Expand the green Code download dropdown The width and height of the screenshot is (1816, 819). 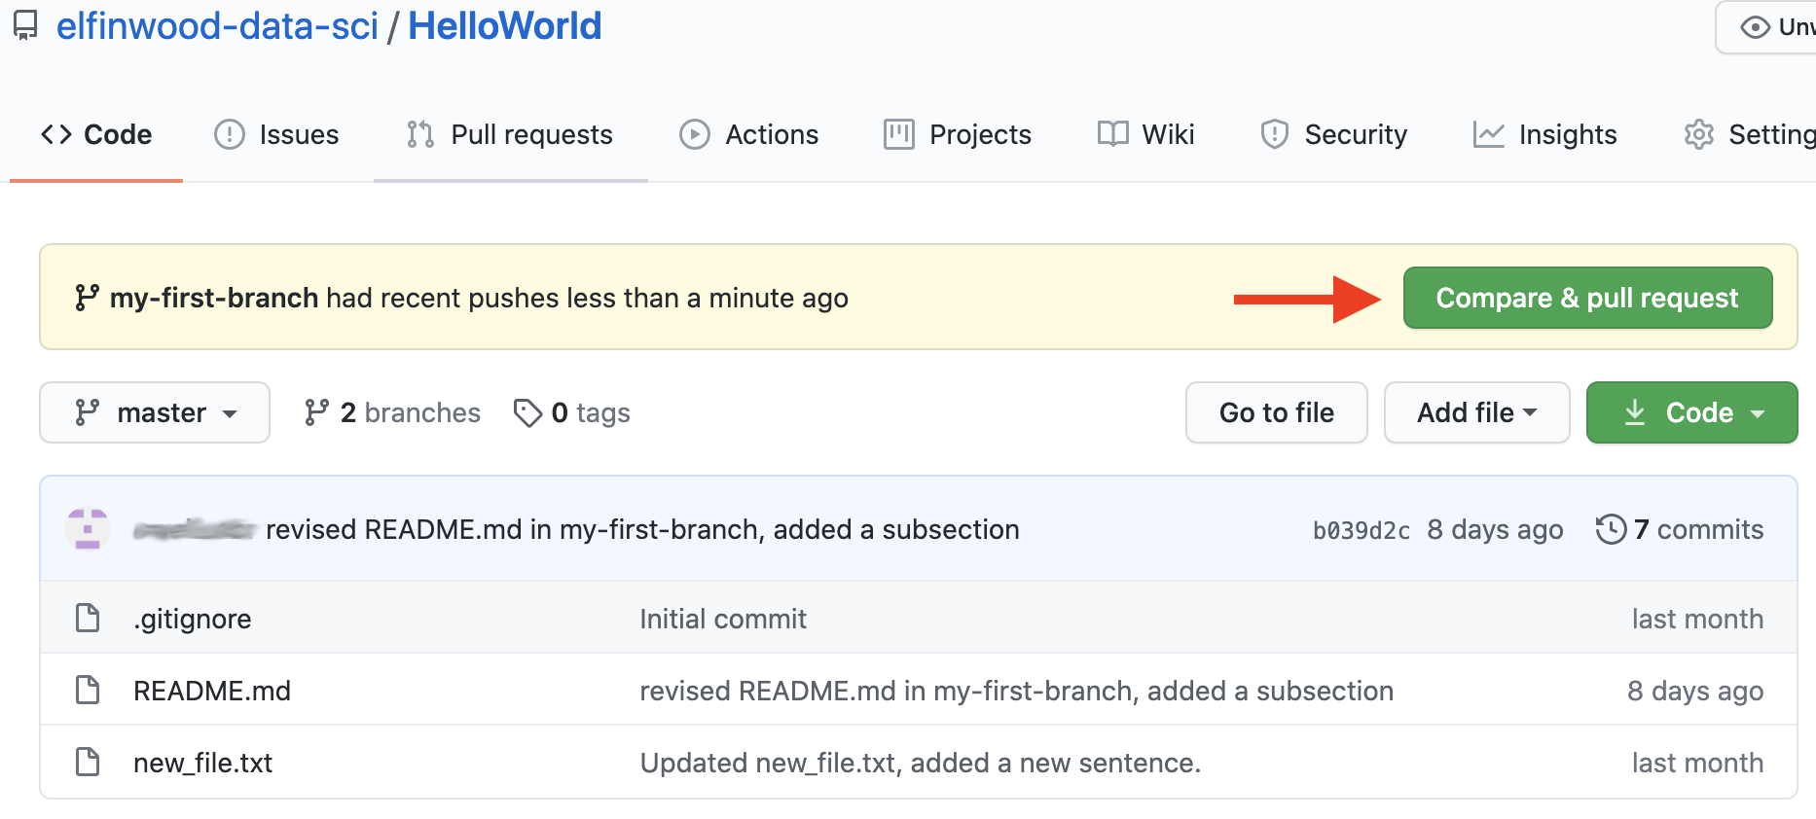click(x=1691, y=412)
